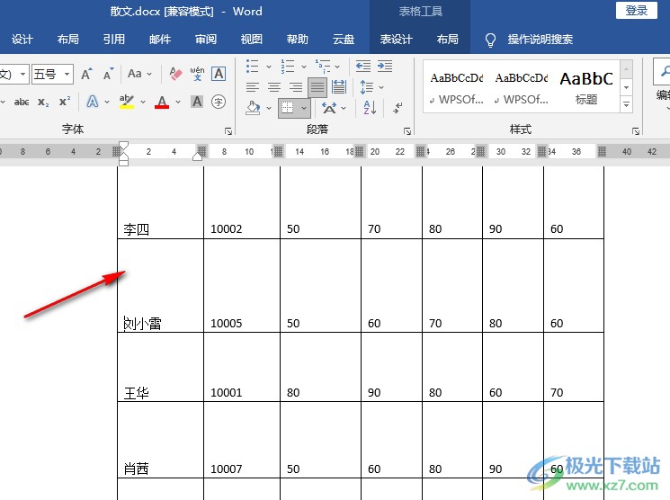
Task: Apply the 标题 heading style
Action: 586,87
